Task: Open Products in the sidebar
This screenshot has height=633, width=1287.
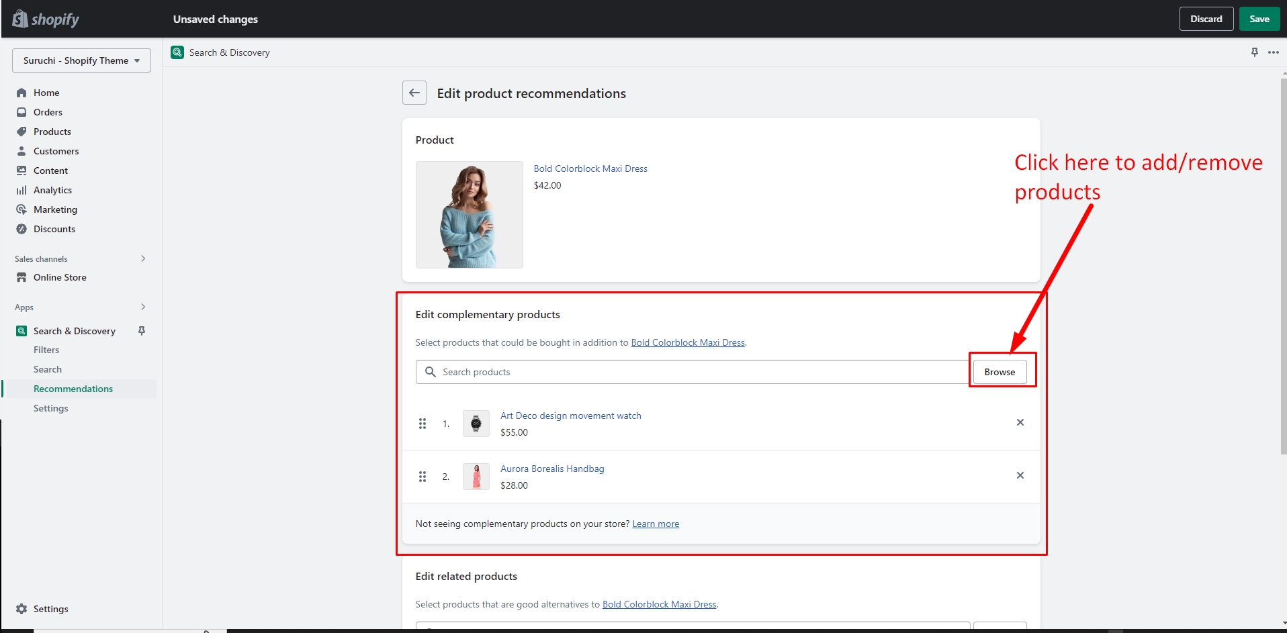Action: pos(52,132)
